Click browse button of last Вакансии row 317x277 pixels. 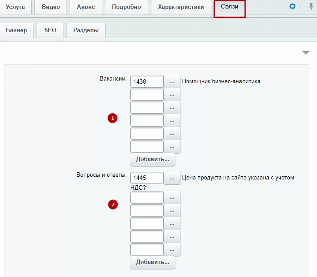pyautogui.click(x=172, y=147)
